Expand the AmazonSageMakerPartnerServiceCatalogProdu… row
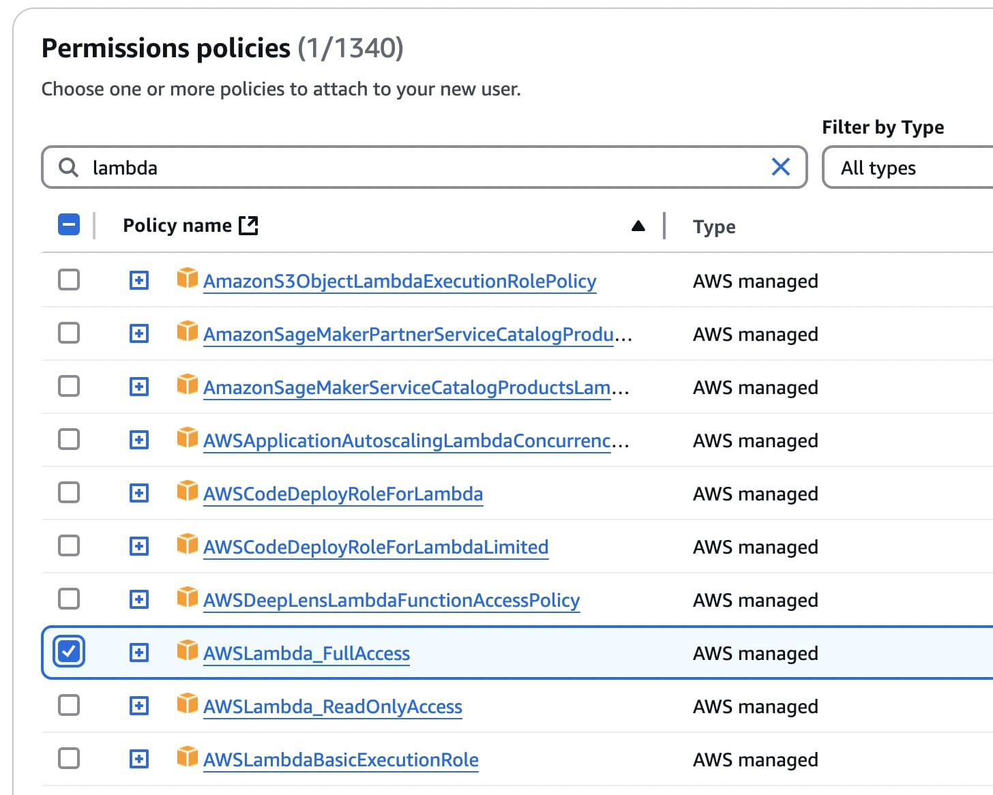 tap(139, 333)
